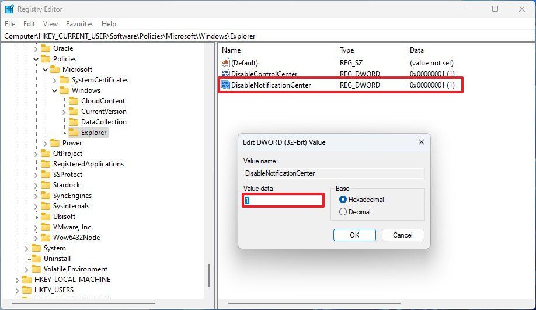536x310 pixels.
Task: Select the SSProtect folder icon
Action: pyautogui.click(x=46, y=175)
